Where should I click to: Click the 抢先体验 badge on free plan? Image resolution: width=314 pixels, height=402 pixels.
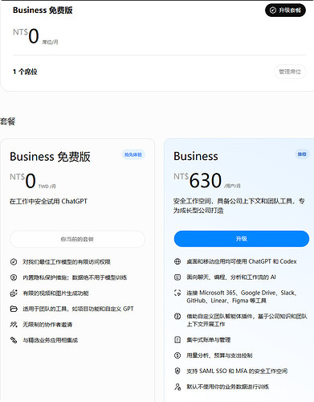(x=133, y=154)
